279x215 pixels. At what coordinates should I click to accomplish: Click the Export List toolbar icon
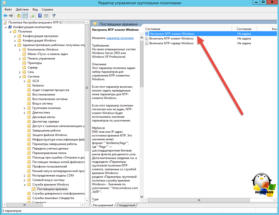pyautogui.click(x=32, y=16)
